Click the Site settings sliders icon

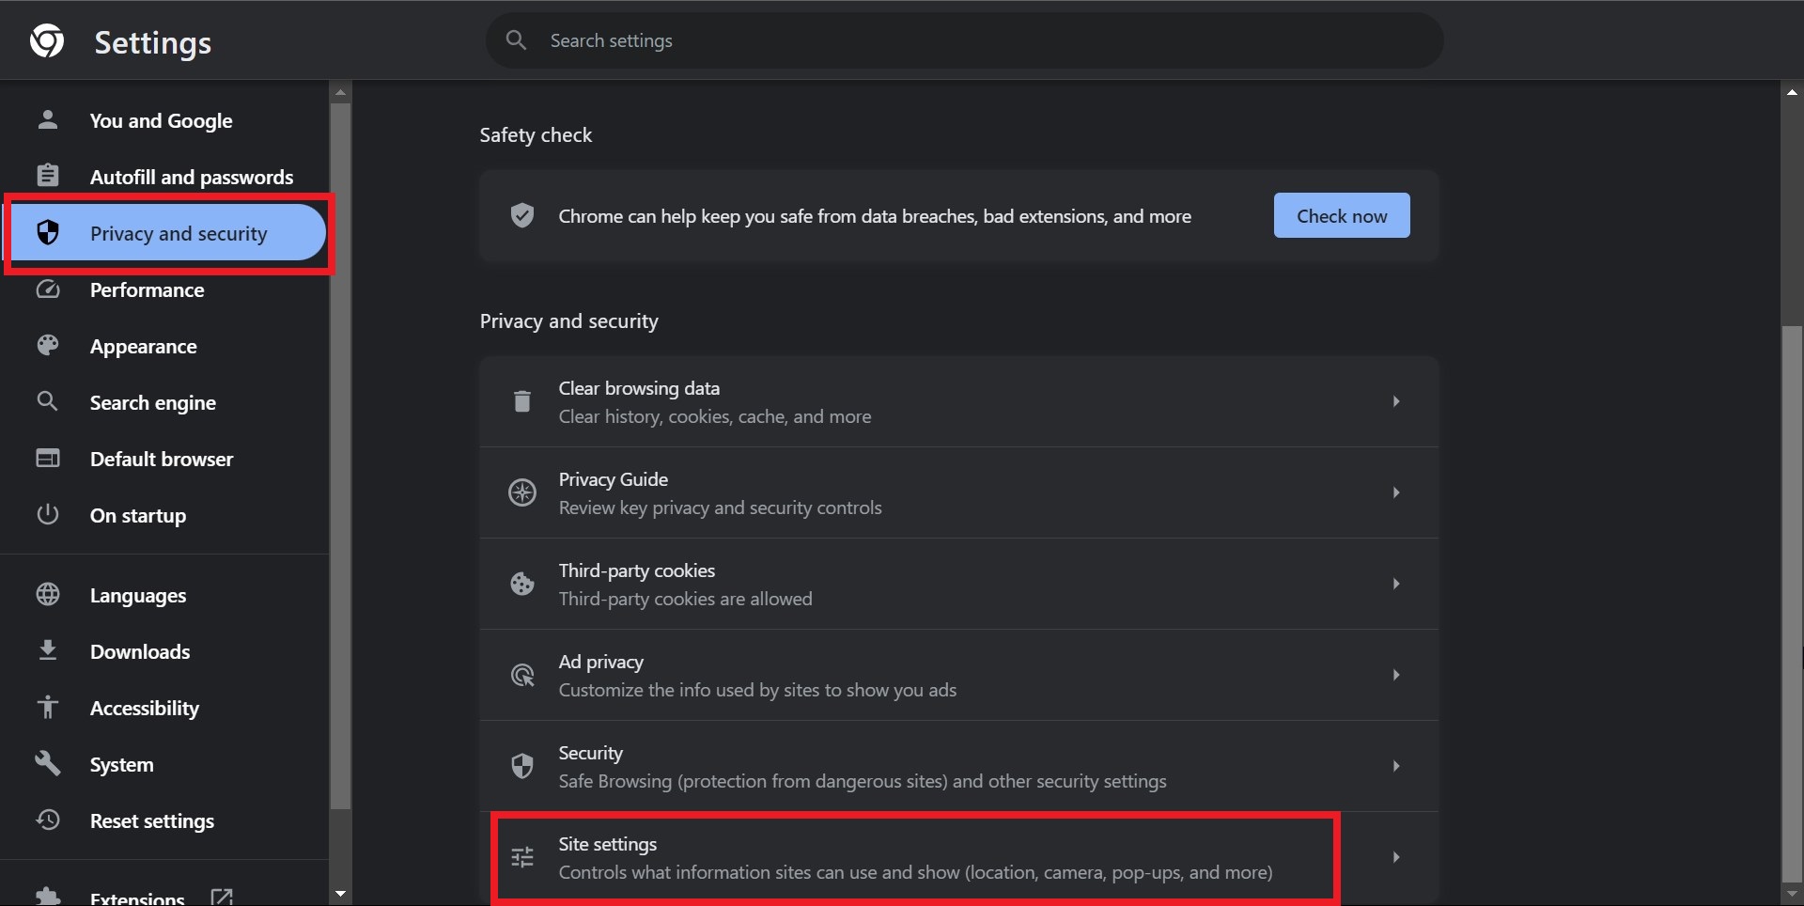[522, 857]
